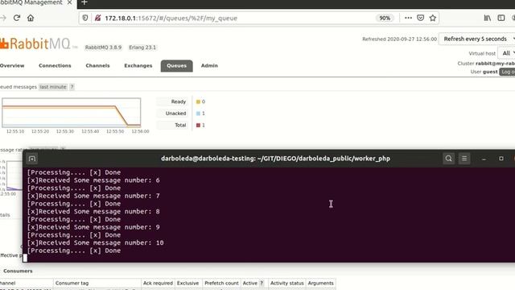
Task: Open a new browser tab
Action: pyautogui.click(x=84, y=2)
